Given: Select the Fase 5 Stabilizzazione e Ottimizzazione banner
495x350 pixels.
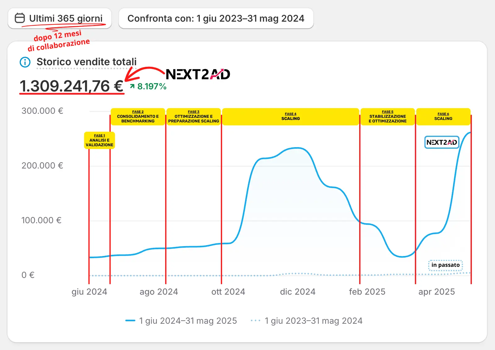Looking at the screenshot, I should pos(387,117).
